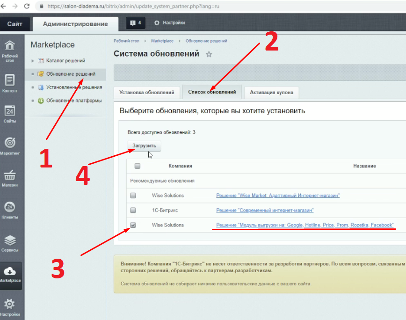The height and width of the screenshot is (320, 406).
Task: Click the Каталог решений menu icon
Action: 41,60
